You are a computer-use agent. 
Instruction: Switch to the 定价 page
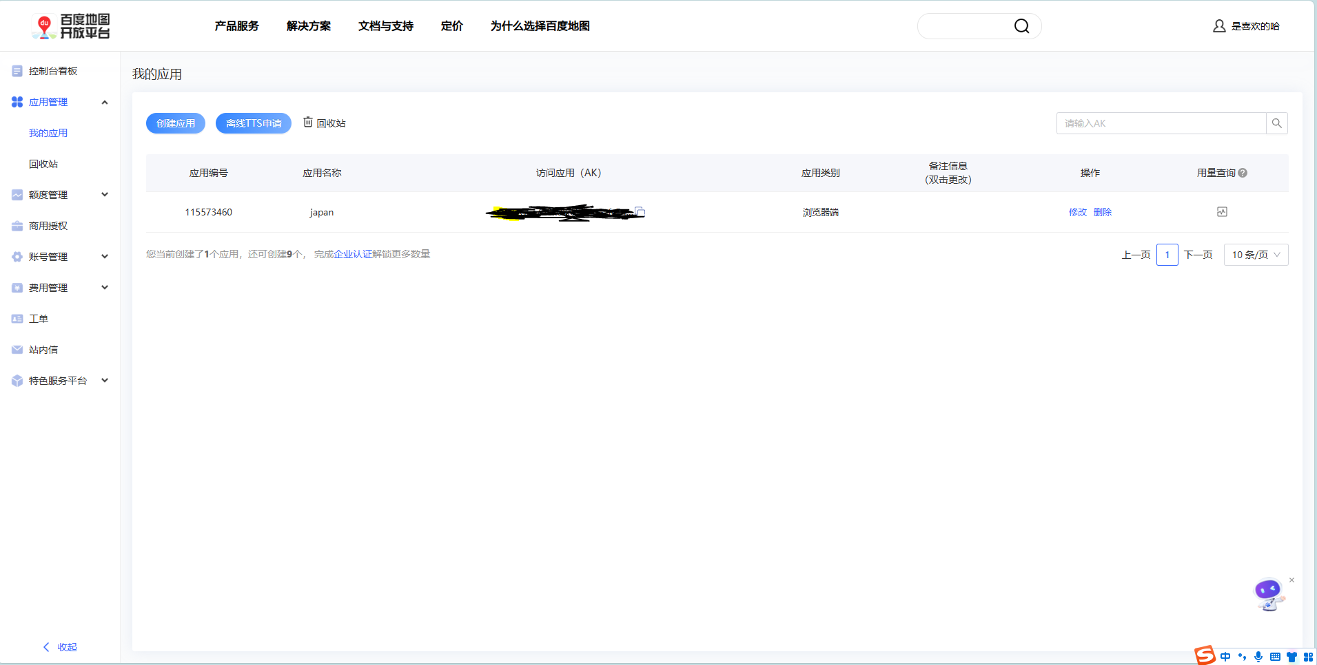tap(451, 25)
